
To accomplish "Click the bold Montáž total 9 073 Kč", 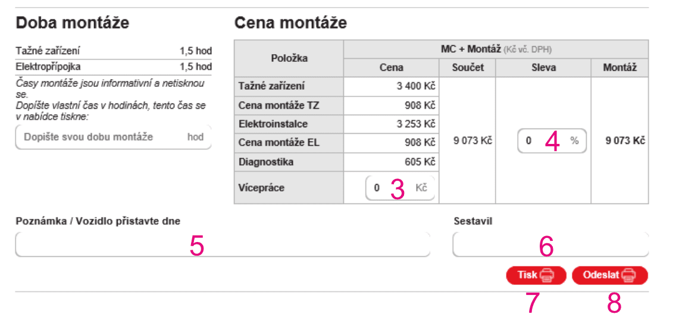I will click(x=625, y=141).
